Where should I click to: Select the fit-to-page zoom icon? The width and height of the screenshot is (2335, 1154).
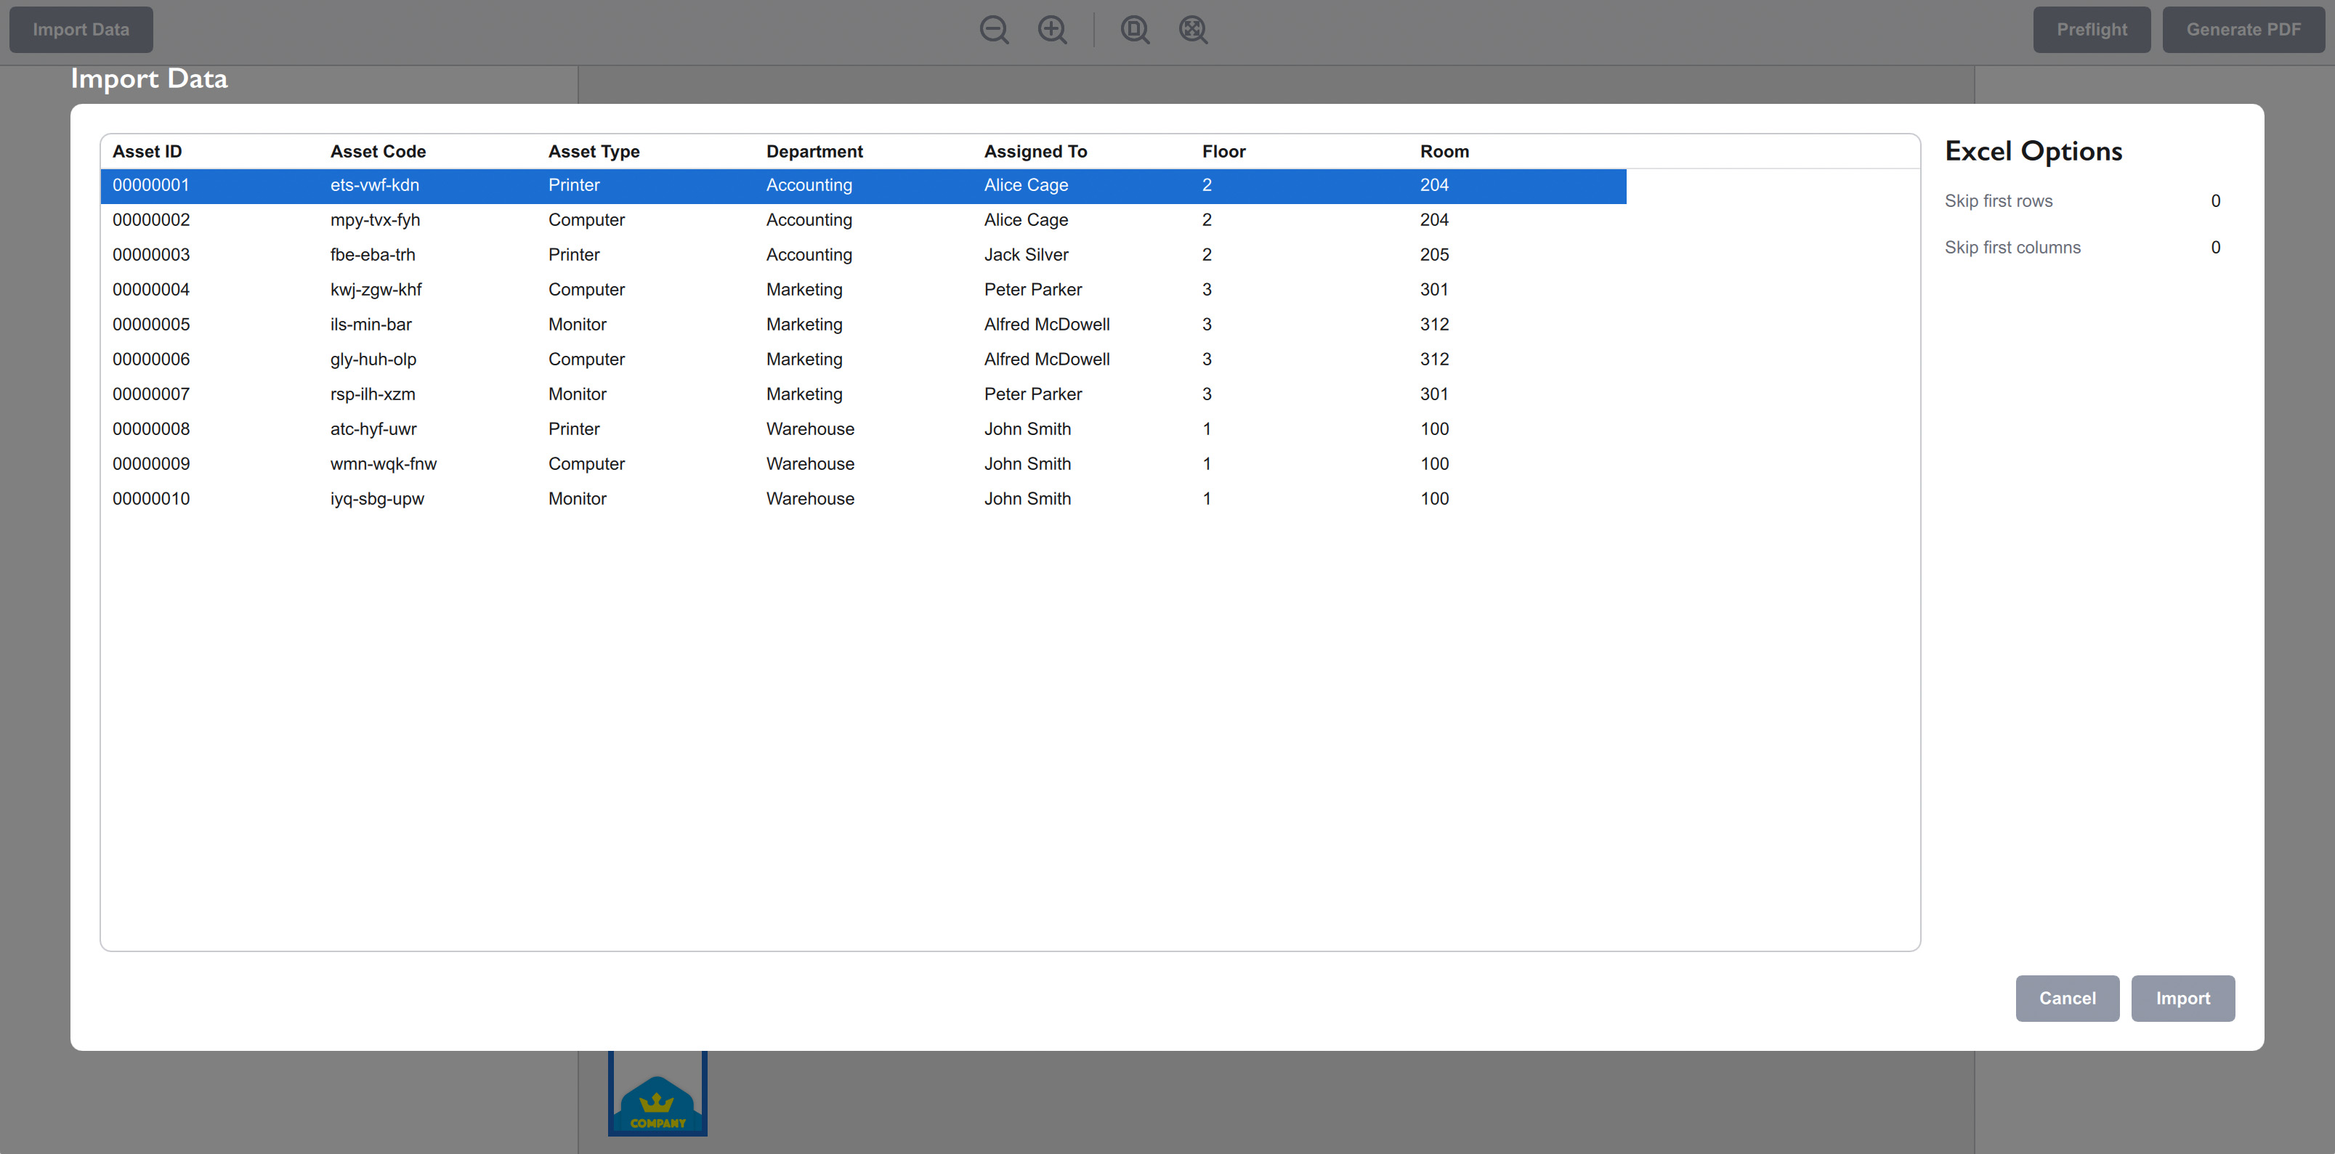point(1134,29)
